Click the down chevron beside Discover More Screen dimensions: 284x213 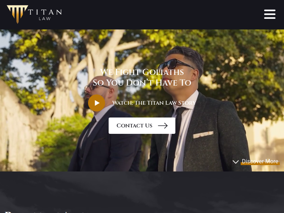(x=236, y=162)
